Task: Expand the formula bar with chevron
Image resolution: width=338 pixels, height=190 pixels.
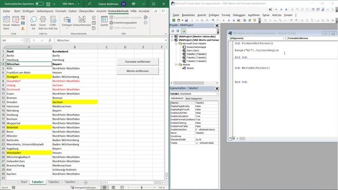Action: [x=166, y=40]
